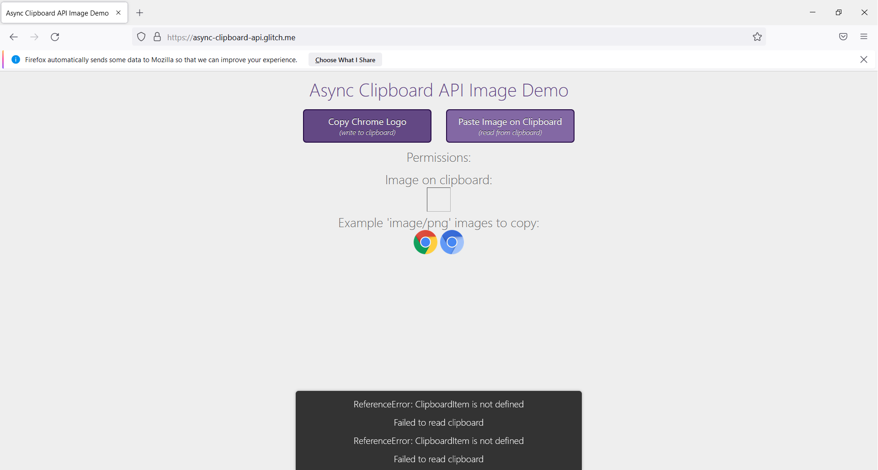
Task: Bookmark this page with the star icon
Action: 757,37
